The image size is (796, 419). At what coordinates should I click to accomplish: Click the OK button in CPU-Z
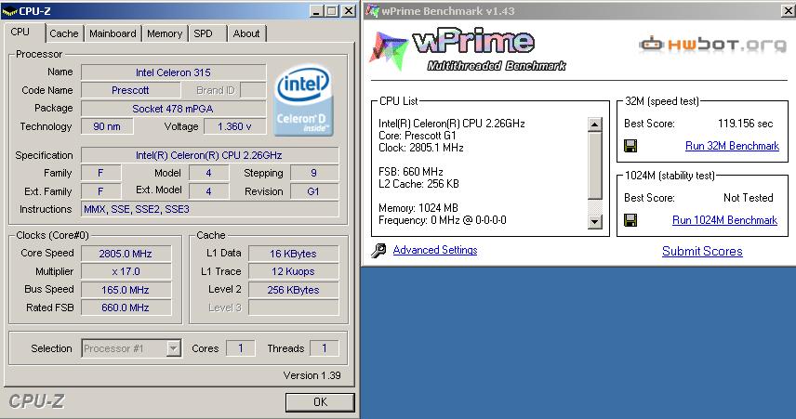coord(320,402)
